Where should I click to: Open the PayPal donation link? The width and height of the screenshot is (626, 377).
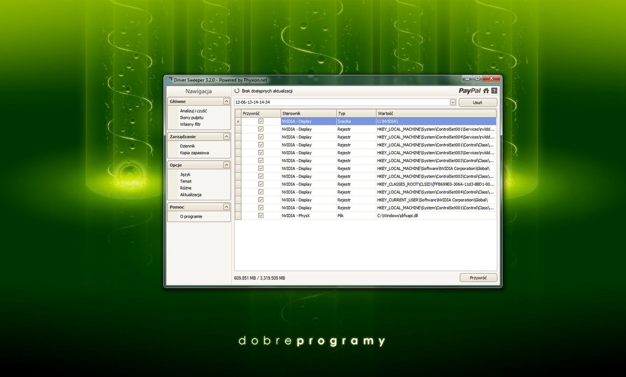469,90
